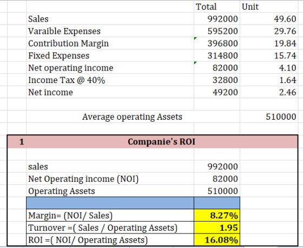
Task: Click 'Turnover =( Sales / Operating Assets)' label
Action: pyautogui.click(x=110, y=228)
